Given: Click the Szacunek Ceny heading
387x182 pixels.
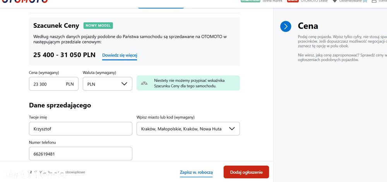Looking at the screenshot, I should 56,25.
